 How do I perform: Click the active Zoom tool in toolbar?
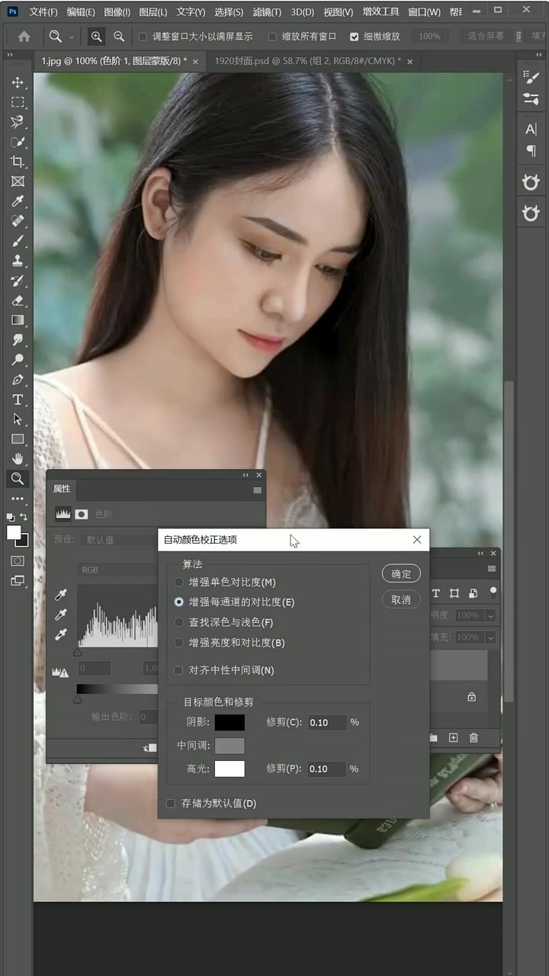pos(18,479)
